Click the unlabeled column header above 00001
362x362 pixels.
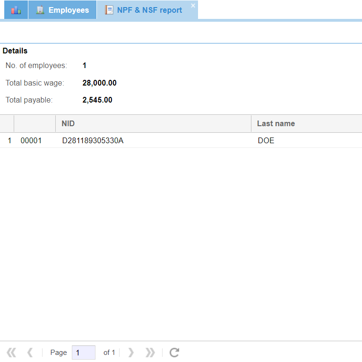(x=34, y=124)
